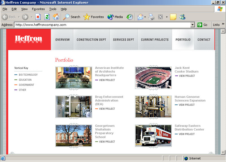Refresh the page with the Refresh icon
This screenshot has height=162, width=226.
tap(47, 17)
